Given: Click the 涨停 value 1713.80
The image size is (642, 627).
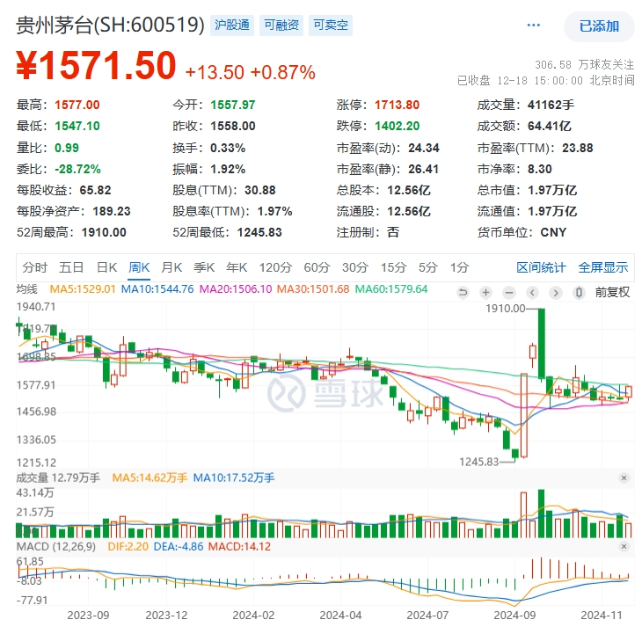Looking at the screenshot, I should (398, 105).
